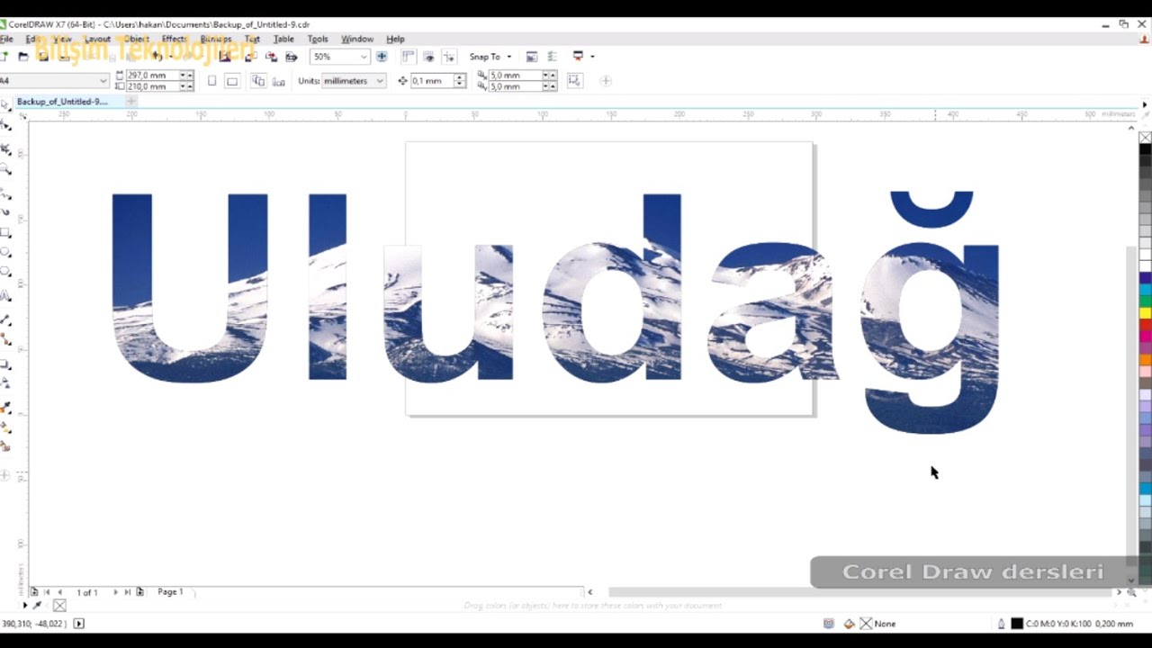Viewport: 1152px width, 648px height.
Task: Open the Tools menu
Action: click(318, 40)
